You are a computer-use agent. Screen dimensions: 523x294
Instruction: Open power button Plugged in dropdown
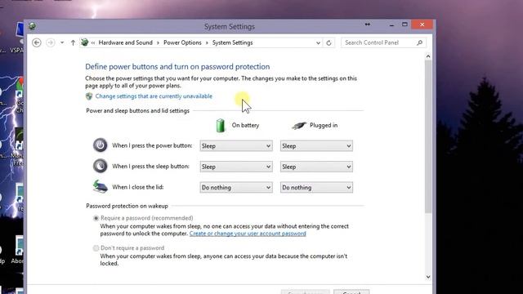(x=316, y=146)
